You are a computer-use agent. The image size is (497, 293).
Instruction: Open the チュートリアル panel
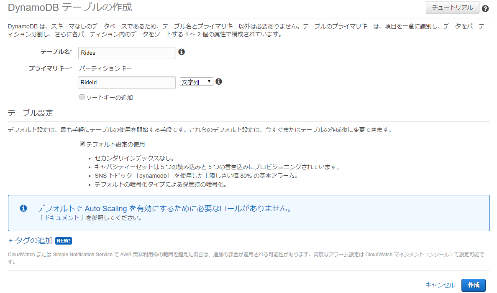point(452,8)
